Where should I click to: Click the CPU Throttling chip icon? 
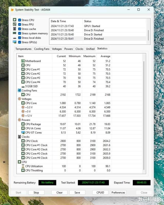[23, 170]
